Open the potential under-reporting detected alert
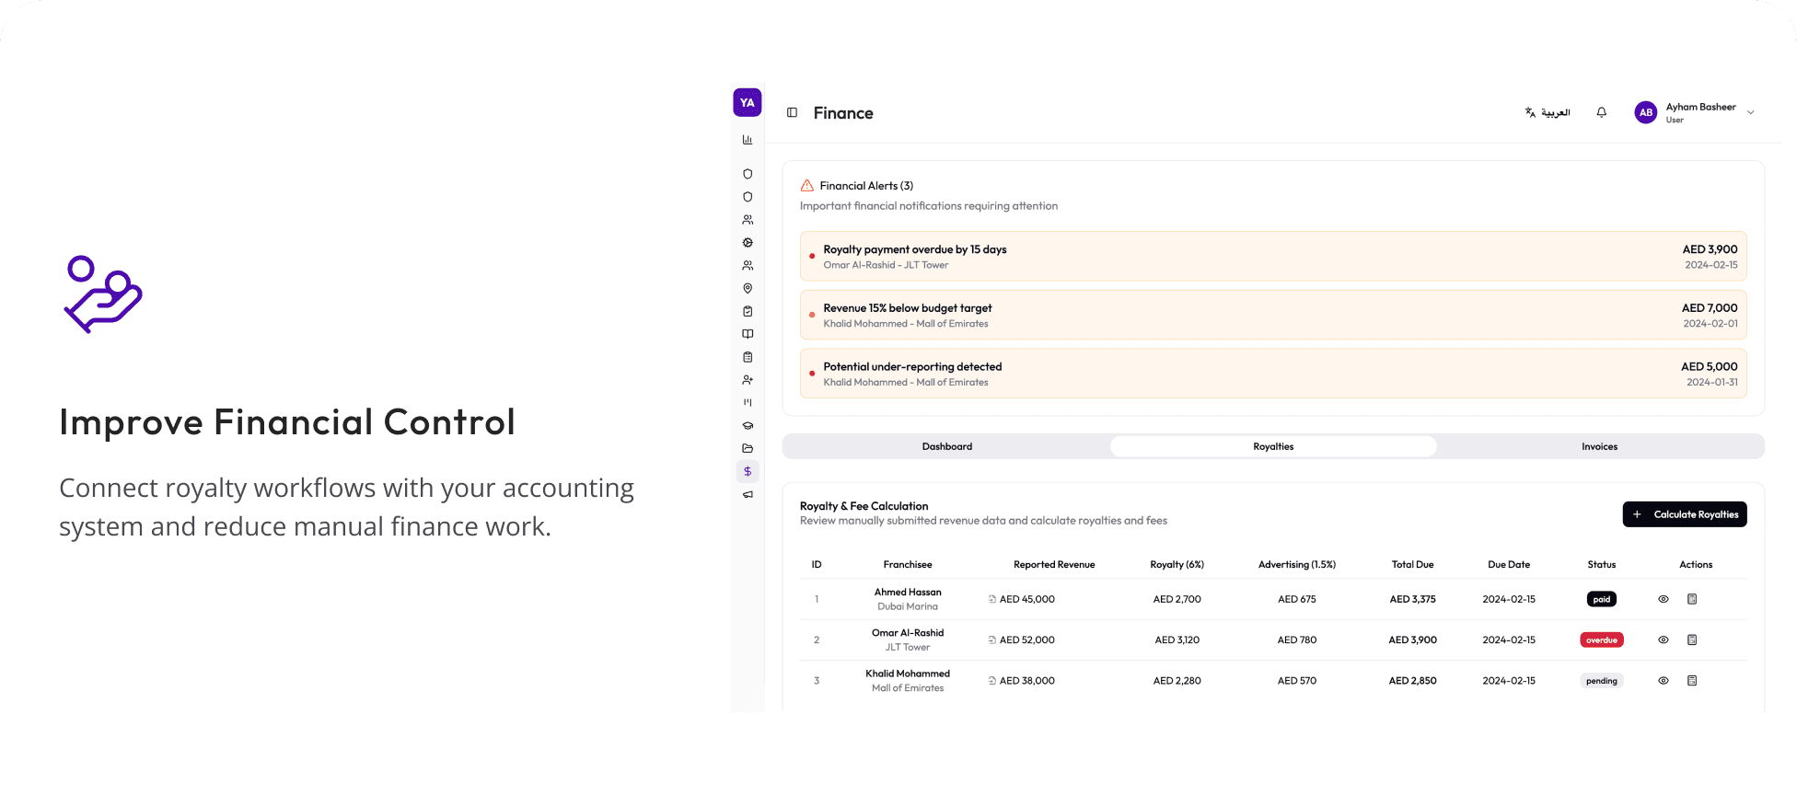This screenshot has height=795, width=1797. (1273, 374)
